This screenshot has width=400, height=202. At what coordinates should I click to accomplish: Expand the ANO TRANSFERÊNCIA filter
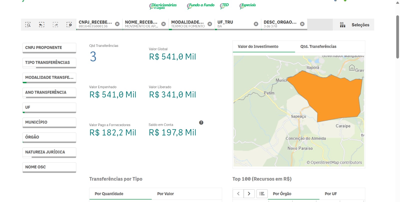pos(49,92)
